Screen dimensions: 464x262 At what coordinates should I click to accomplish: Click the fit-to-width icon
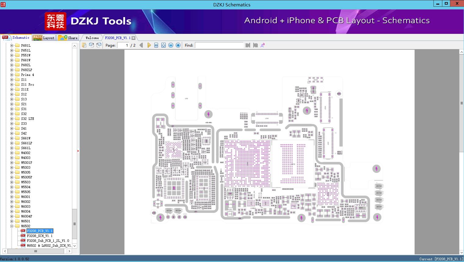(156, 45)
